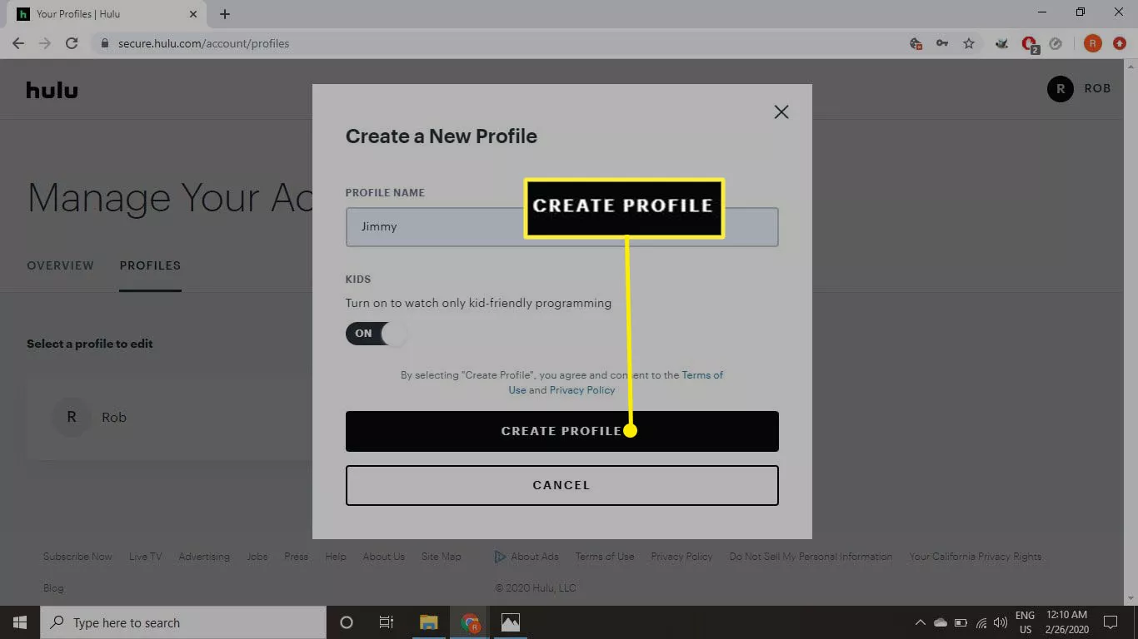Open the Blog footer link
Screen dimensions: 1138x639
pyautogui.click(x=53, y=588)
